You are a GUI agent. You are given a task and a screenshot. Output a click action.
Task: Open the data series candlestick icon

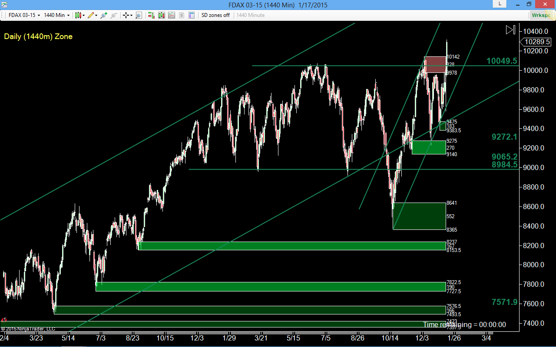tap(162, 15)
